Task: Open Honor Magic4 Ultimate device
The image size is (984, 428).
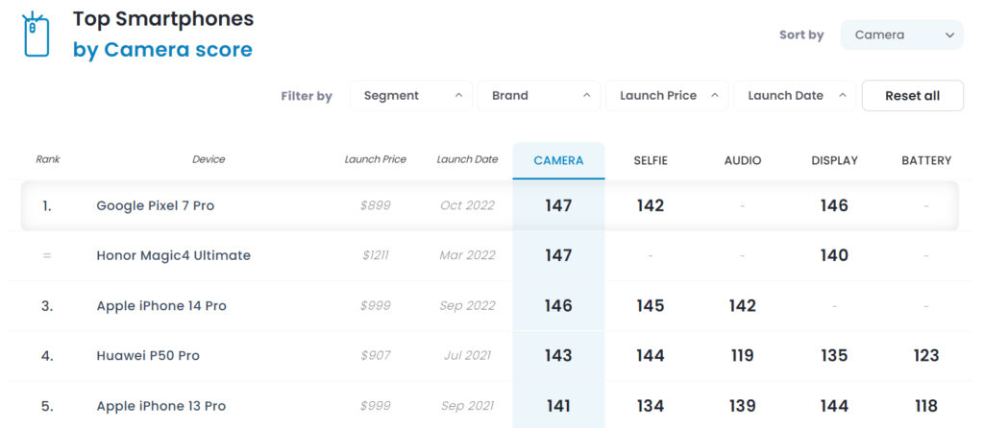Action: [173, 255]
